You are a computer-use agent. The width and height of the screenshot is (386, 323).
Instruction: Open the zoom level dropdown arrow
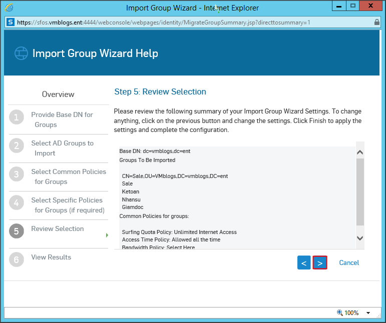coord(368,313)
